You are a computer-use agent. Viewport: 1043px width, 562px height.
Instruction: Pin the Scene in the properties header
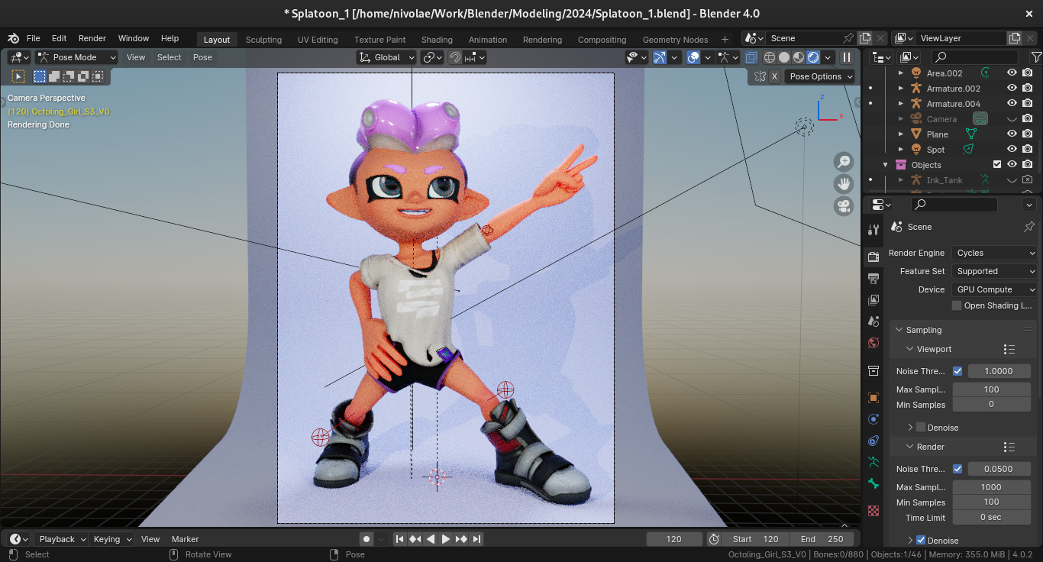(x=1029, y=227)
